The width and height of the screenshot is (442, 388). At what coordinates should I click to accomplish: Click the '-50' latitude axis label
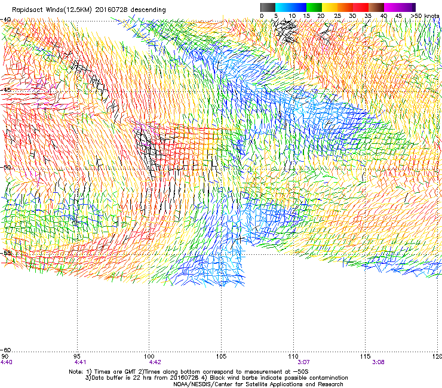(6, 167)
